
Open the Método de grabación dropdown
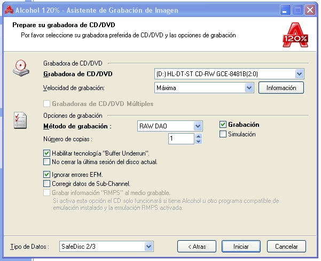(x=198, y=126)
